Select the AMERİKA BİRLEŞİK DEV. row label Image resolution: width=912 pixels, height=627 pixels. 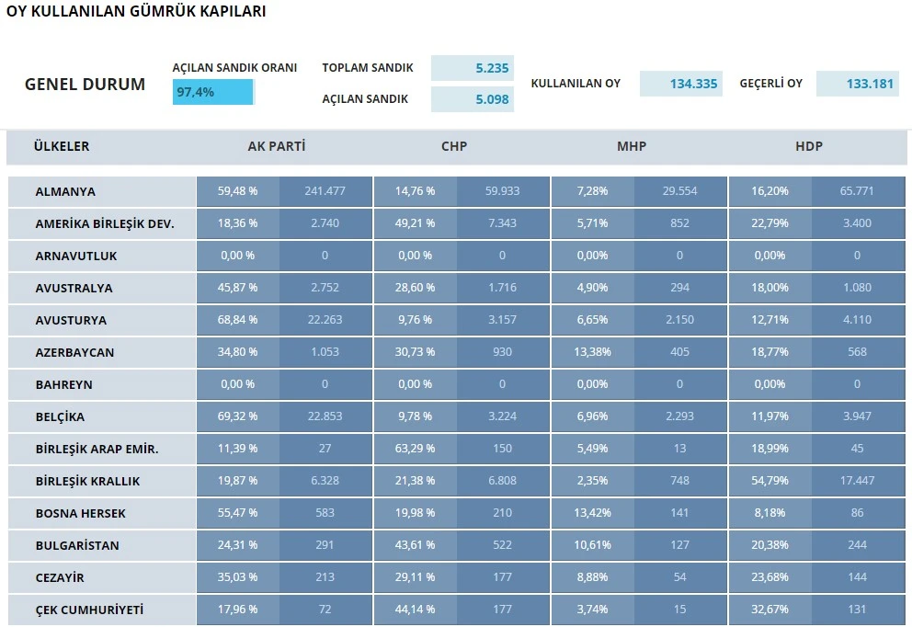pos(105,223)
